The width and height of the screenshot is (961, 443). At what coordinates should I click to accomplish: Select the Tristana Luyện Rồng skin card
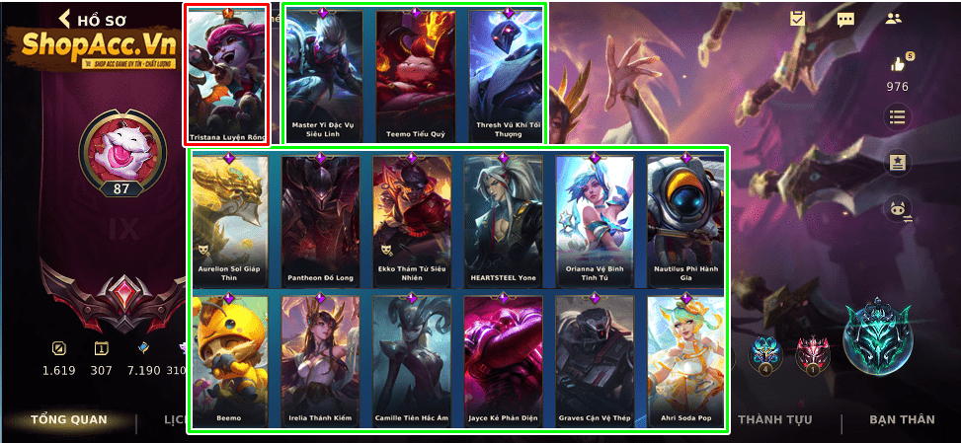tap(227, 76)
